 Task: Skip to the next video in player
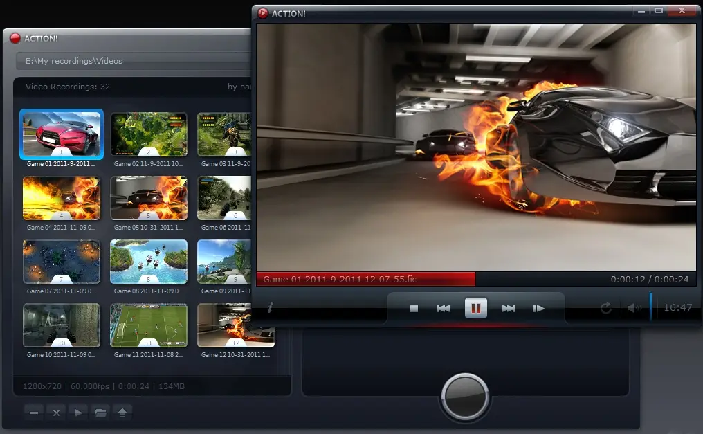coord(508,309)
